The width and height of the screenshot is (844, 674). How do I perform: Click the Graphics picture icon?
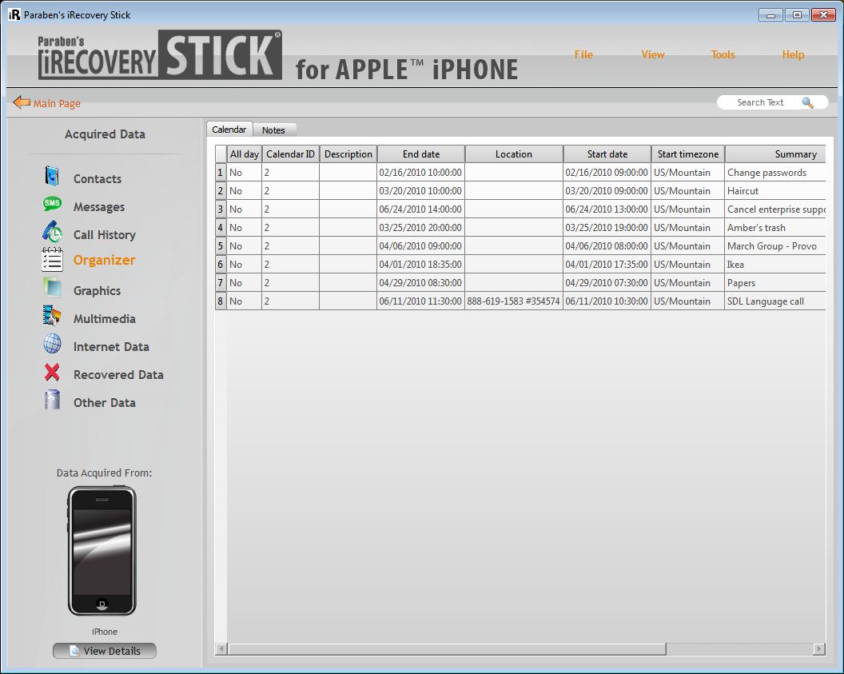[52, 287]
